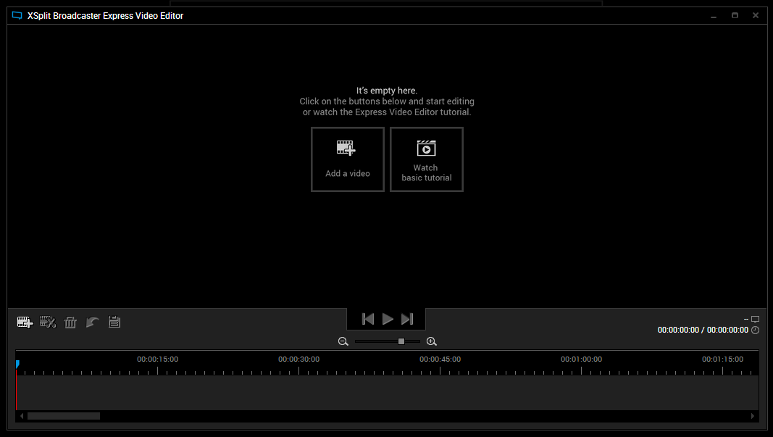Screen dimensions: 773x437
Task: Start playback with the play button
Action: click(x=388, y=319)
